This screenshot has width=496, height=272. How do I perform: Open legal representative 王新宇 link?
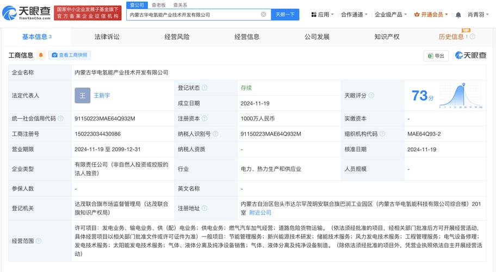point(102,95)
